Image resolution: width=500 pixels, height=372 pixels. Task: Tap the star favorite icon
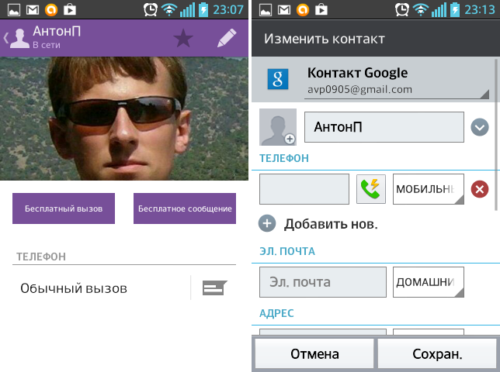[x=183, y=39]
